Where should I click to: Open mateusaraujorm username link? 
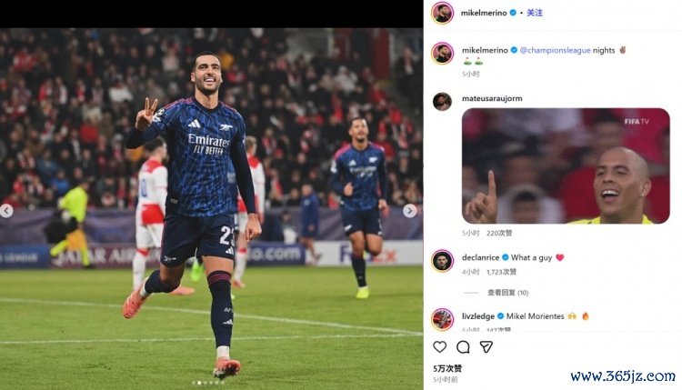pyautogui.click(x=492, y=99)
